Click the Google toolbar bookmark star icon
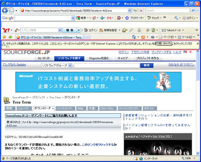Screen dimensions: 201x162 [x=127, y=18]
